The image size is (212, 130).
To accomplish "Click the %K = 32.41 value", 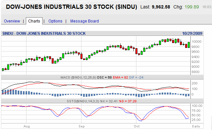I will pyautogui.click(x=109, y=101).
